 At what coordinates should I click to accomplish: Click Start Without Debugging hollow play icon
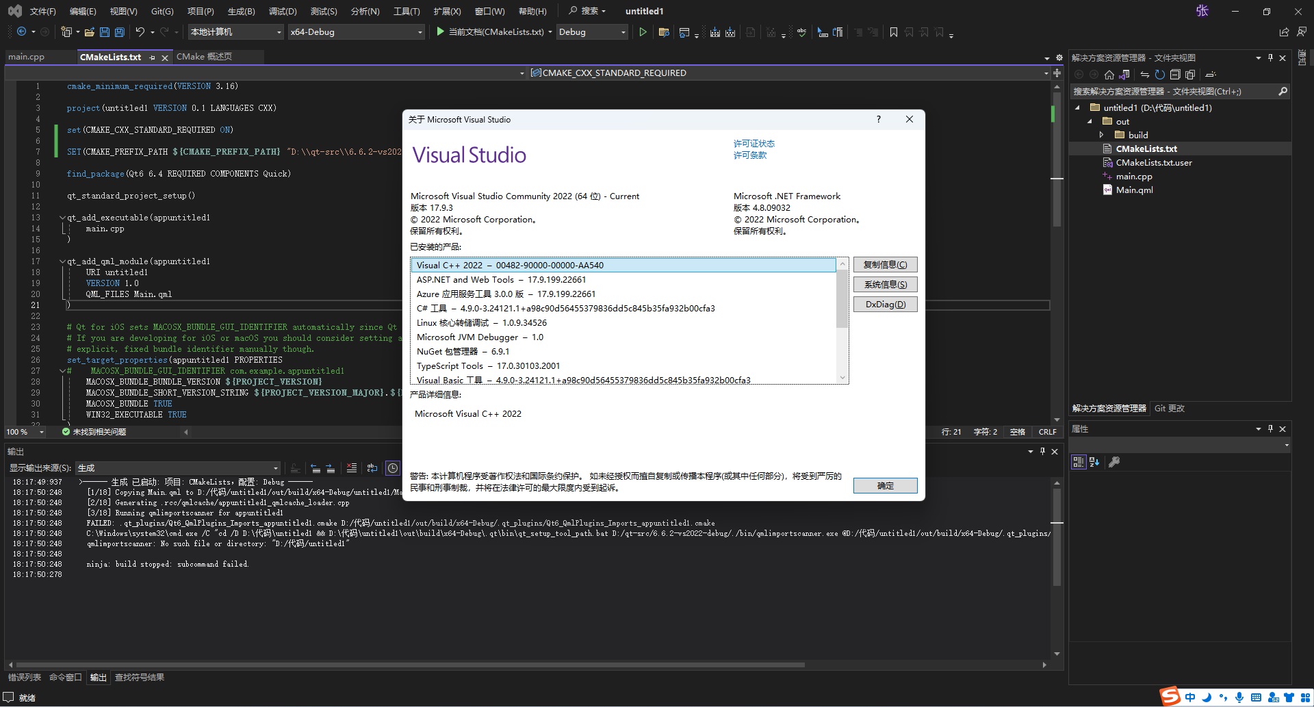[x=643, y=32]
